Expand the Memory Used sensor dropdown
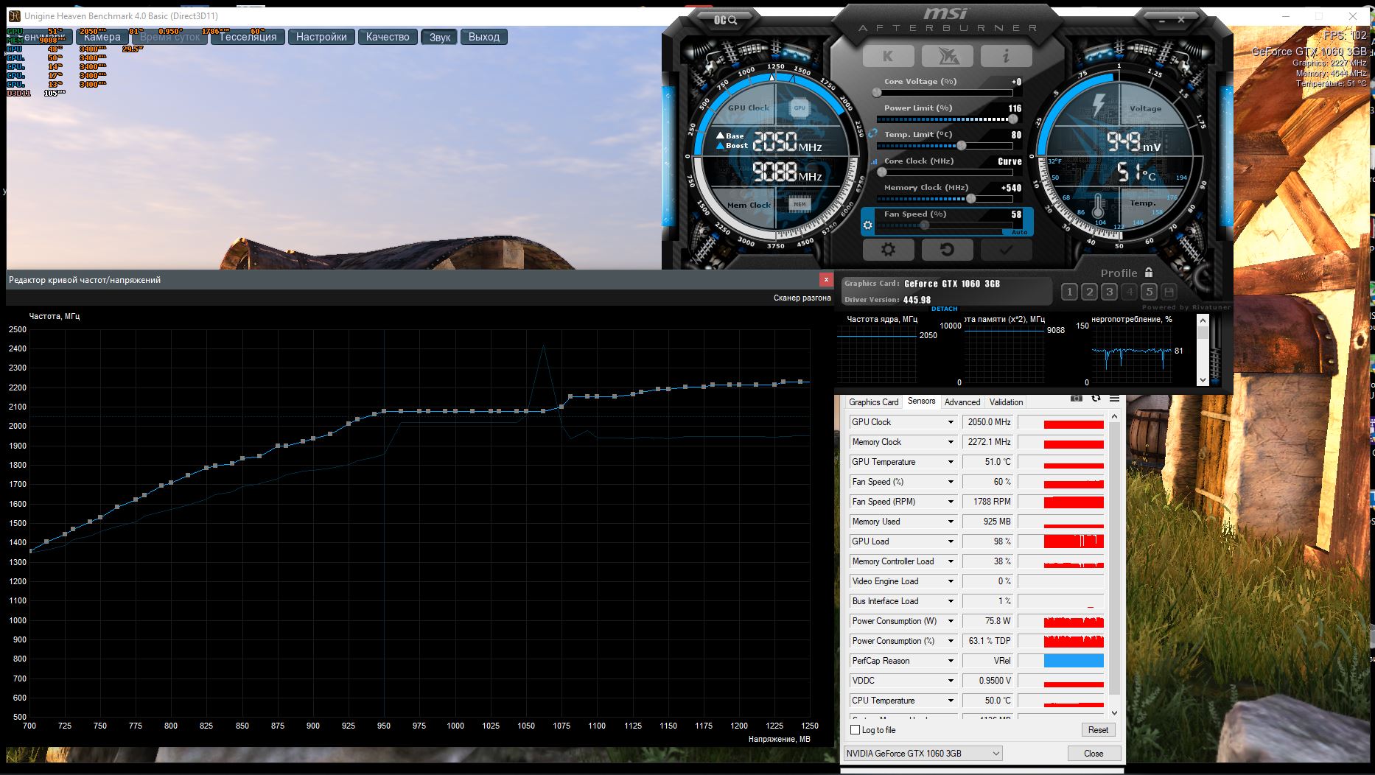 click(951, 522)
